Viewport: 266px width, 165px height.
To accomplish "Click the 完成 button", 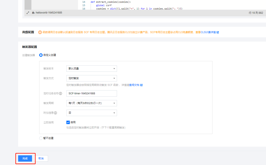I will pos(25,159).
